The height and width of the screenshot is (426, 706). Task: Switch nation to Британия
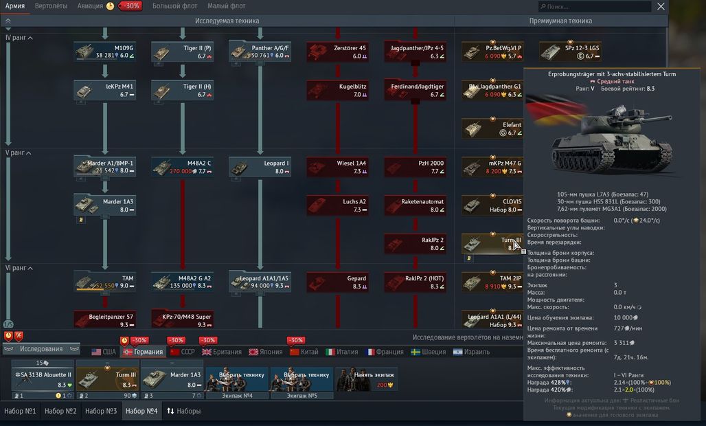[x=222, y=352]
